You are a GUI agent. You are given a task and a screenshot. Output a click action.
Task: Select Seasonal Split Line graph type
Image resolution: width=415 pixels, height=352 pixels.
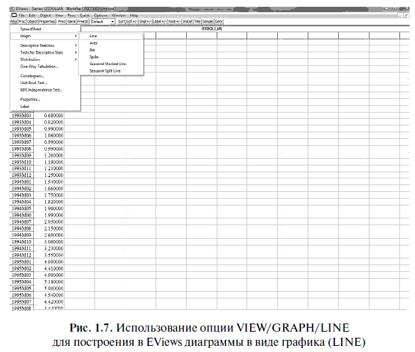[x=111, y=71]
